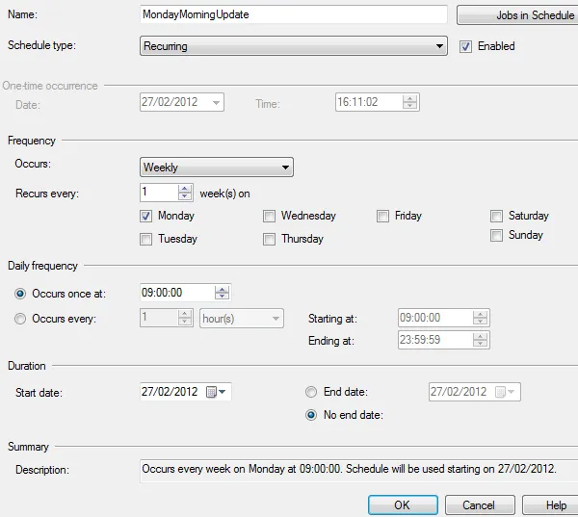Screen dimensions: 578x517
Task: Enable the Friday checkbox
Action: (383, 216)
